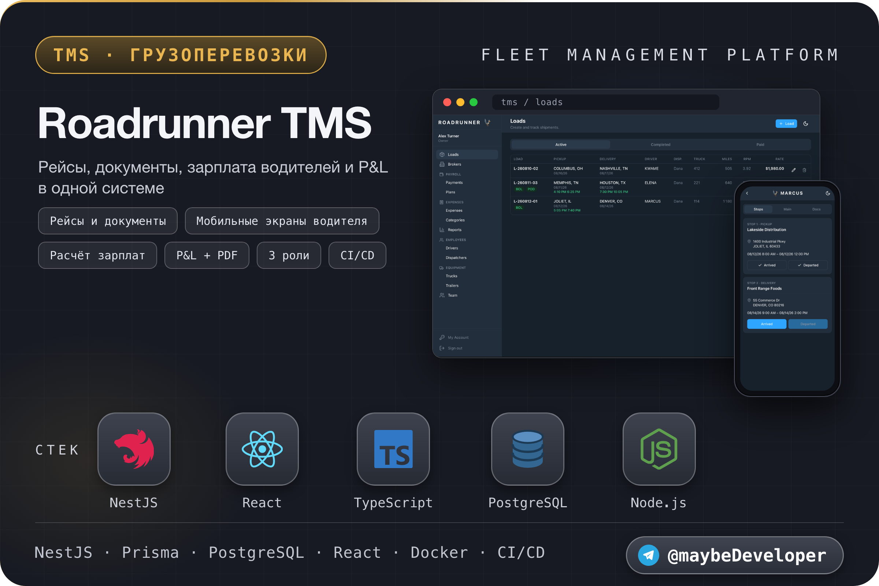
Task: Open Plans in the sidebar
Action: point(450,192)
